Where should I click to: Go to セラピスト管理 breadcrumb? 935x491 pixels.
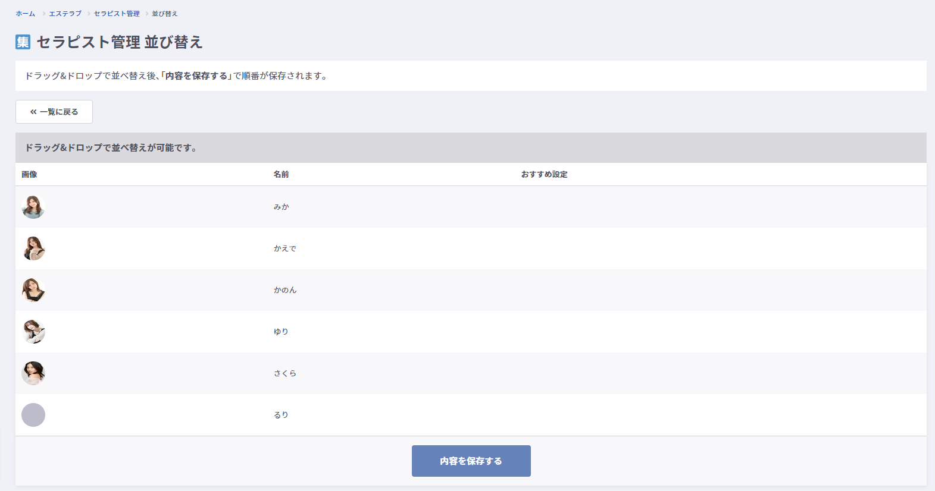pyautogui.click(x=117, y=14)
